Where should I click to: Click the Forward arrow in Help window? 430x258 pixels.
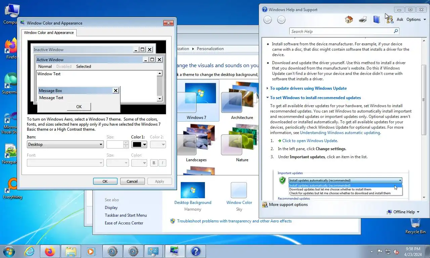point(281,20)
